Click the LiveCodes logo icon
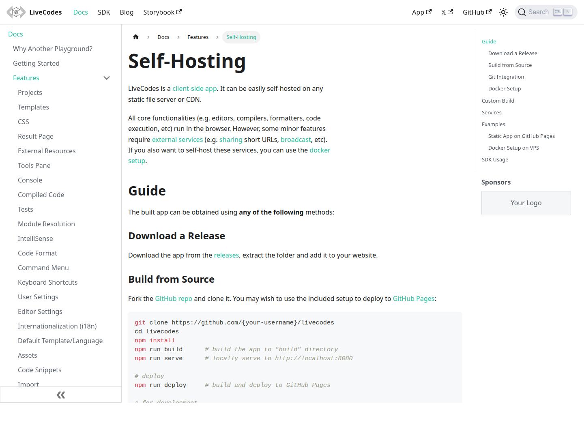 tap(16, 12)
